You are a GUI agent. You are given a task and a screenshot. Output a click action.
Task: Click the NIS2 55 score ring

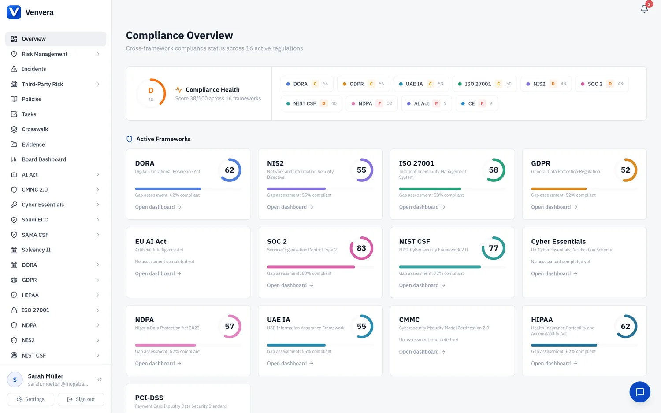361,170
